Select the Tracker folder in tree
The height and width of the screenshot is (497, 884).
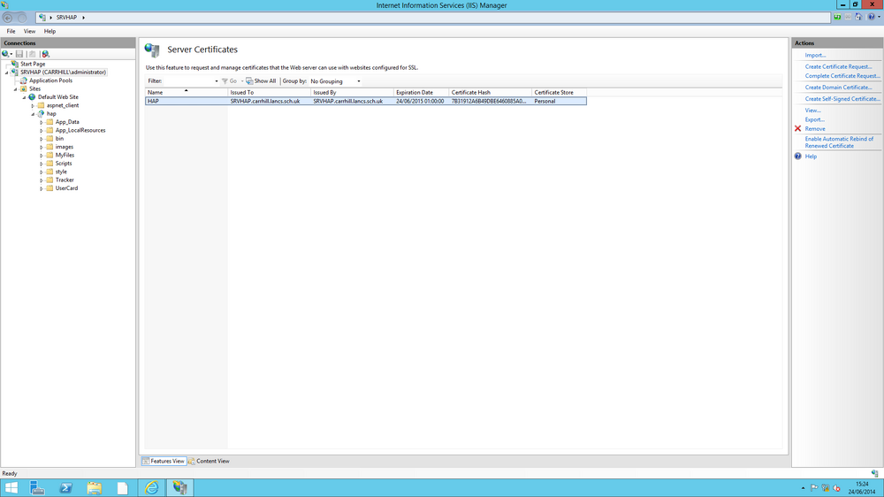[65, 180]
